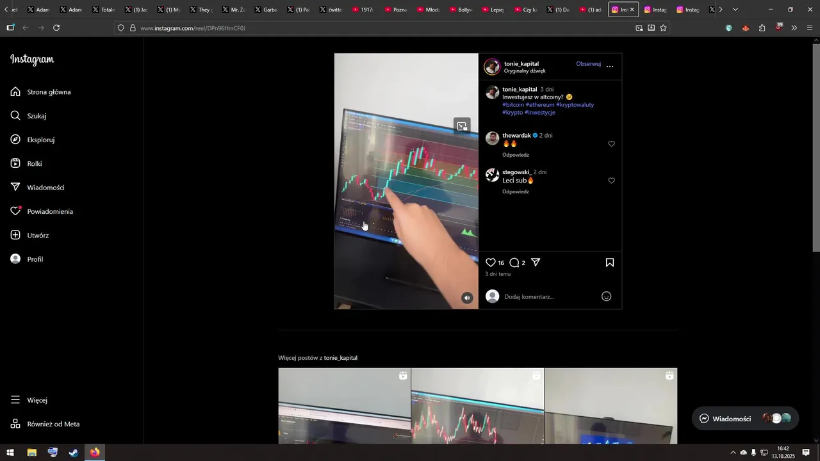Click the 16 likes count
Image resolution: width=820 pixels, height=461 pixels.
(501, 263)
